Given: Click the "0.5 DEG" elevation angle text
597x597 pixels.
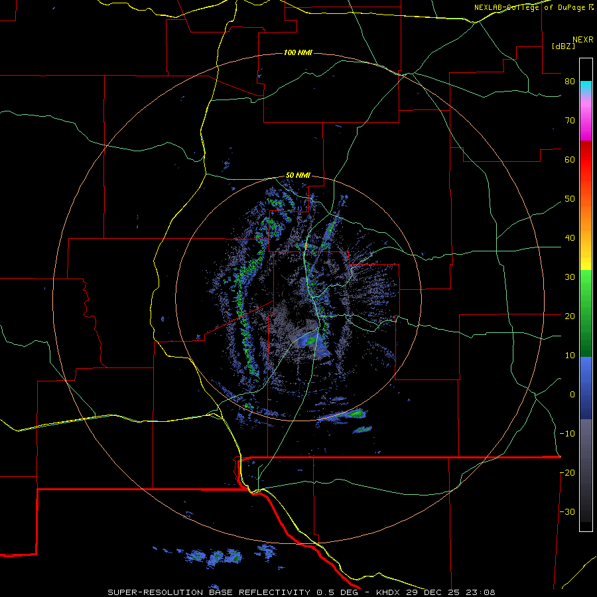Looking at the screenshot, I should coord(338,592).
